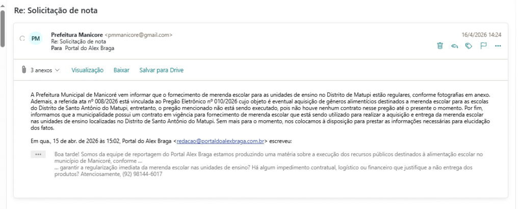The width and height of the screenshot is (522, 209).
Task: Open the redacao@portaldoalexbraga.com.br email link
Action: [x=221, y=140]
